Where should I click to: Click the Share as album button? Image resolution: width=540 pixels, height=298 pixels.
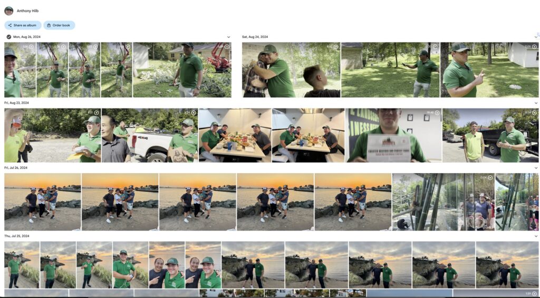[23, 25]
